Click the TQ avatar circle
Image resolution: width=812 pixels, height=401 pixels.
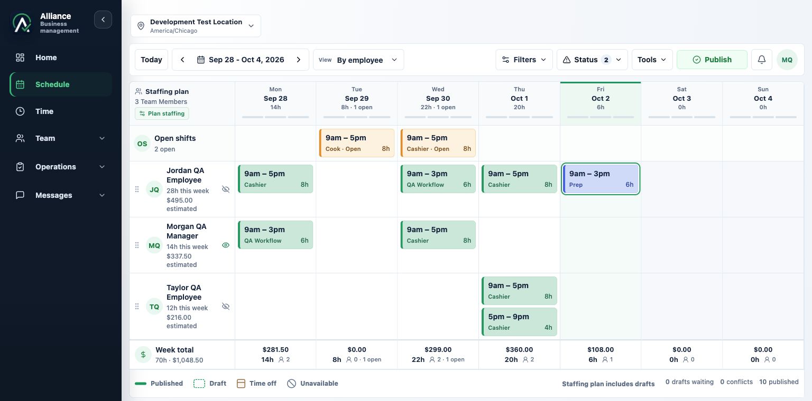154,306
